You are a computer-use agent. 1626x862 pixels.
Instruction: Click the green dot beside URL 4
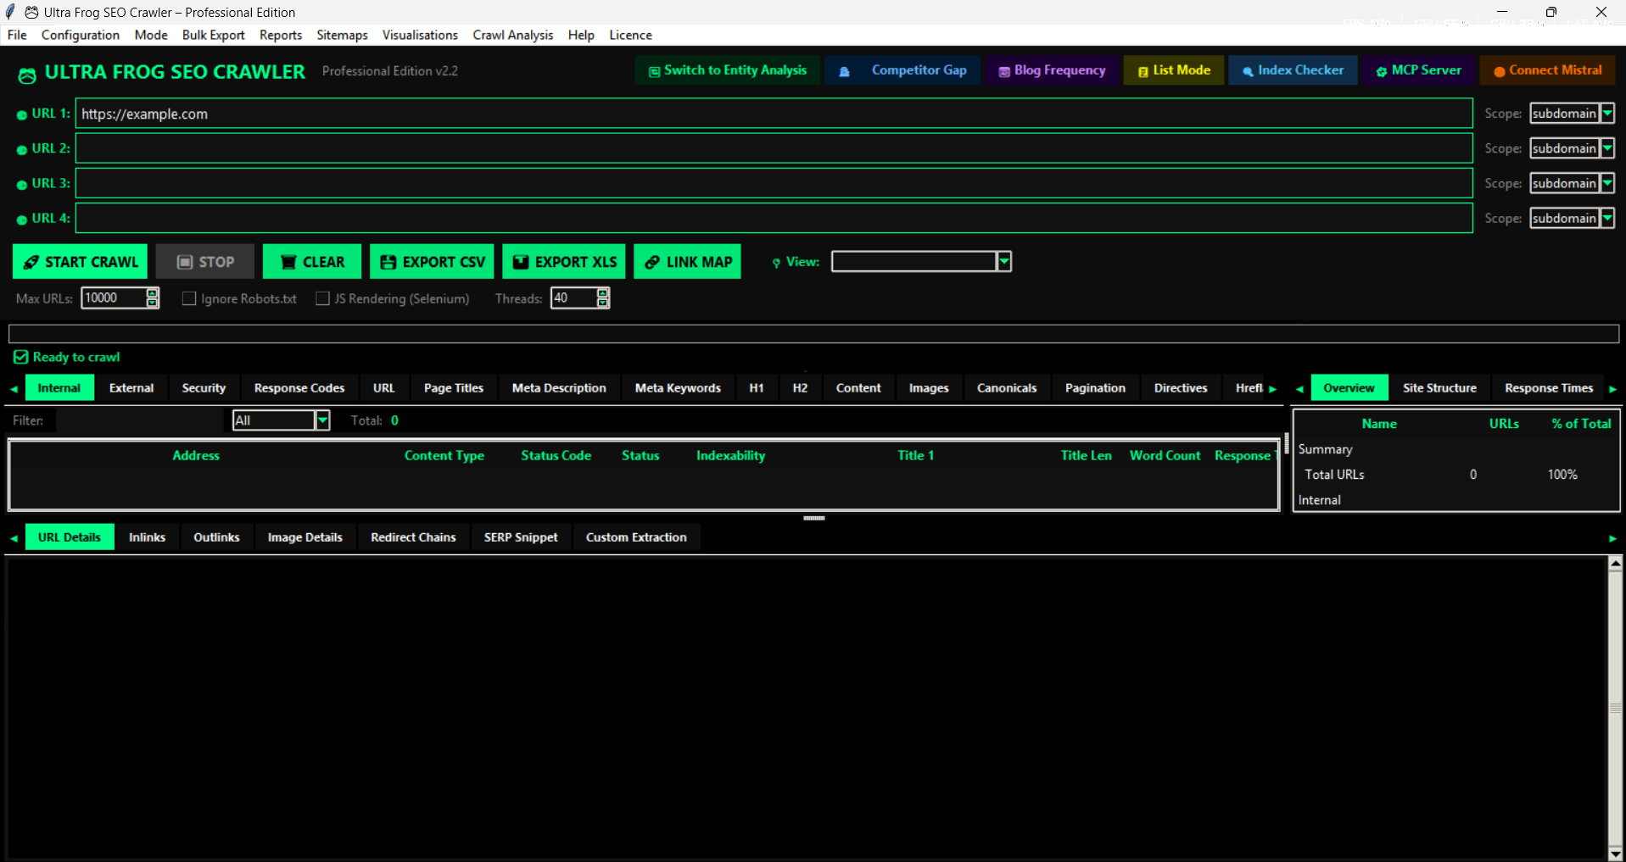22,220
